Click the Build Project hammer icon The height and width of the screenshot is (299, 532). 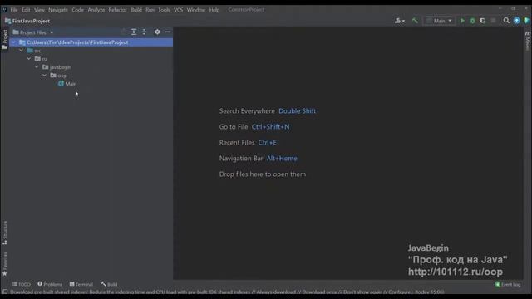(415, 21)
